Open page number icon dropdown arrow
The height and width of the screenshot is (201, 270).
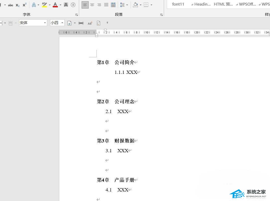coord(75,23)
